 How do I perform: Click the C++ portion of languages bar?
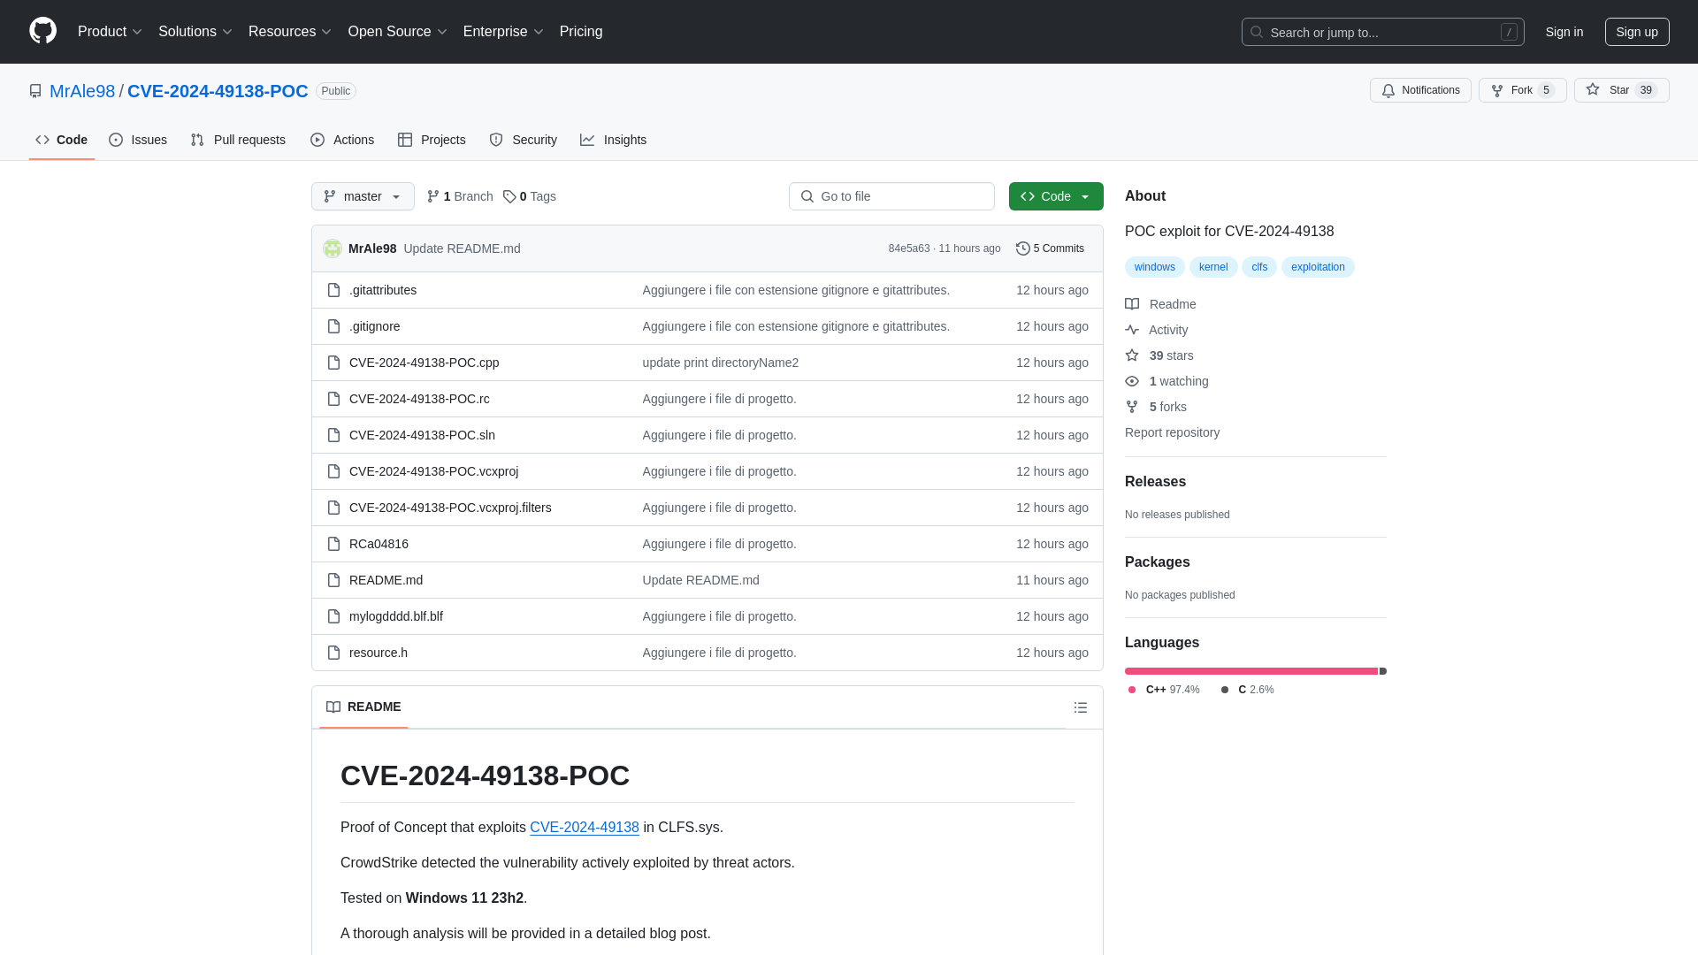tap(1251, 671)
